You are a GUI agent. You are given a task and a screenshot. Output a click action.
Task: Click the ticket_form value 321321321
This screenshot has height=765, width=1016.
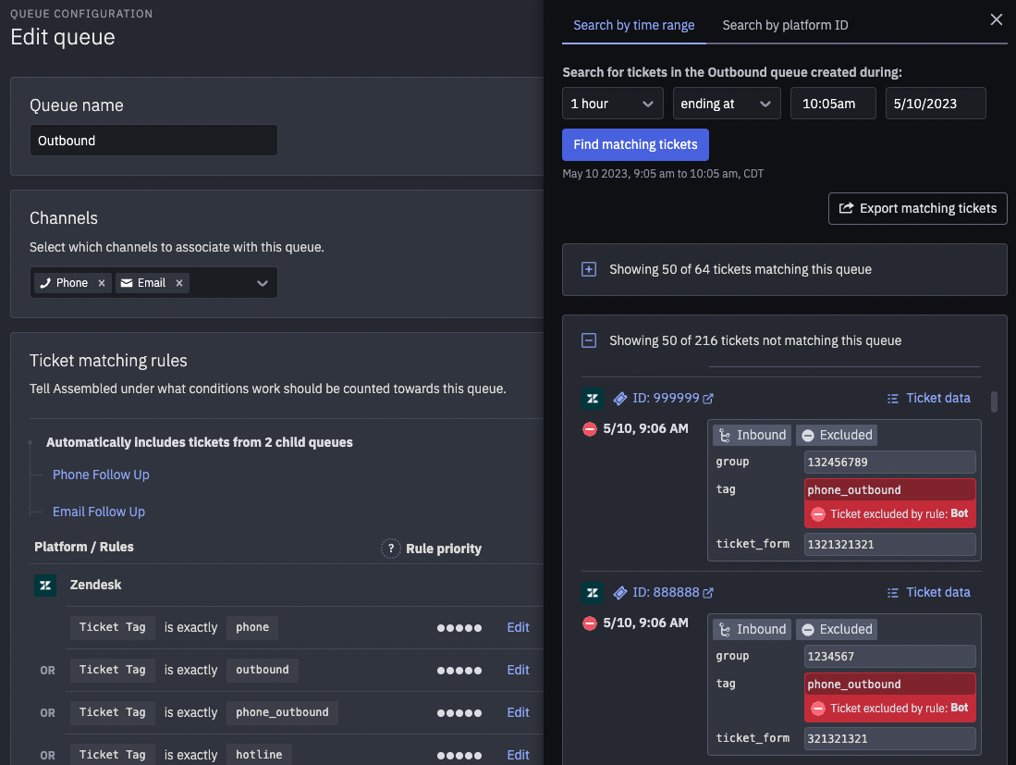point(889,738)
